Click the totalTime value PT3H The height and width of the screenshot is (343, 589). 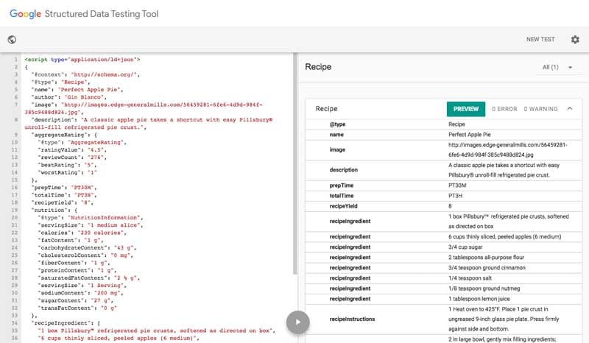click(455, 196)
